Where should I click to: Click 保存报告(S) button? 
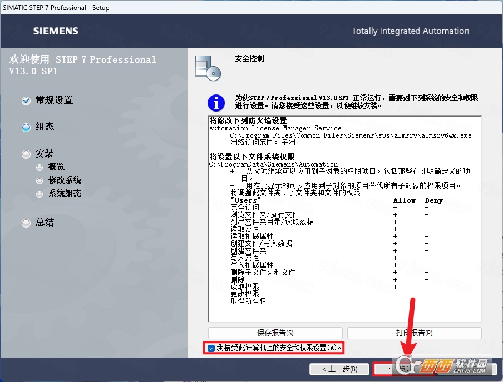coord(275,333)
